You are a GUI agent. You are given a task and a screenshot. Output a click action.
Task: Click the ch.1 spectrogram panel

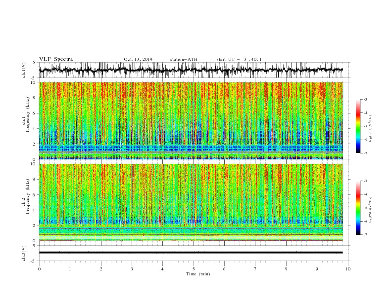(x=191, y=120)
